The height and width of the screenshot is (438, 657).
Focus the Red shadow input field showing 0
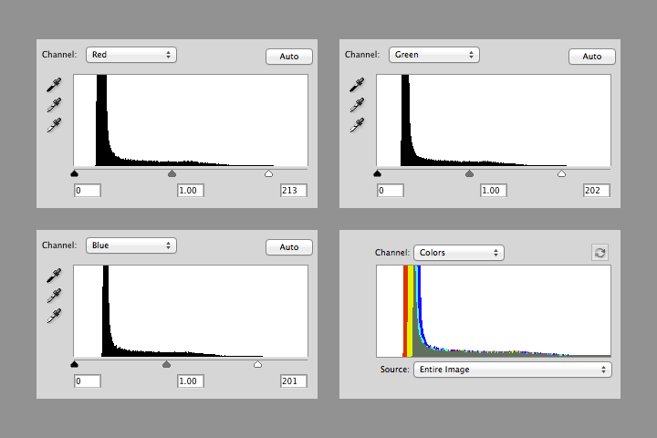tap(88, 191)
